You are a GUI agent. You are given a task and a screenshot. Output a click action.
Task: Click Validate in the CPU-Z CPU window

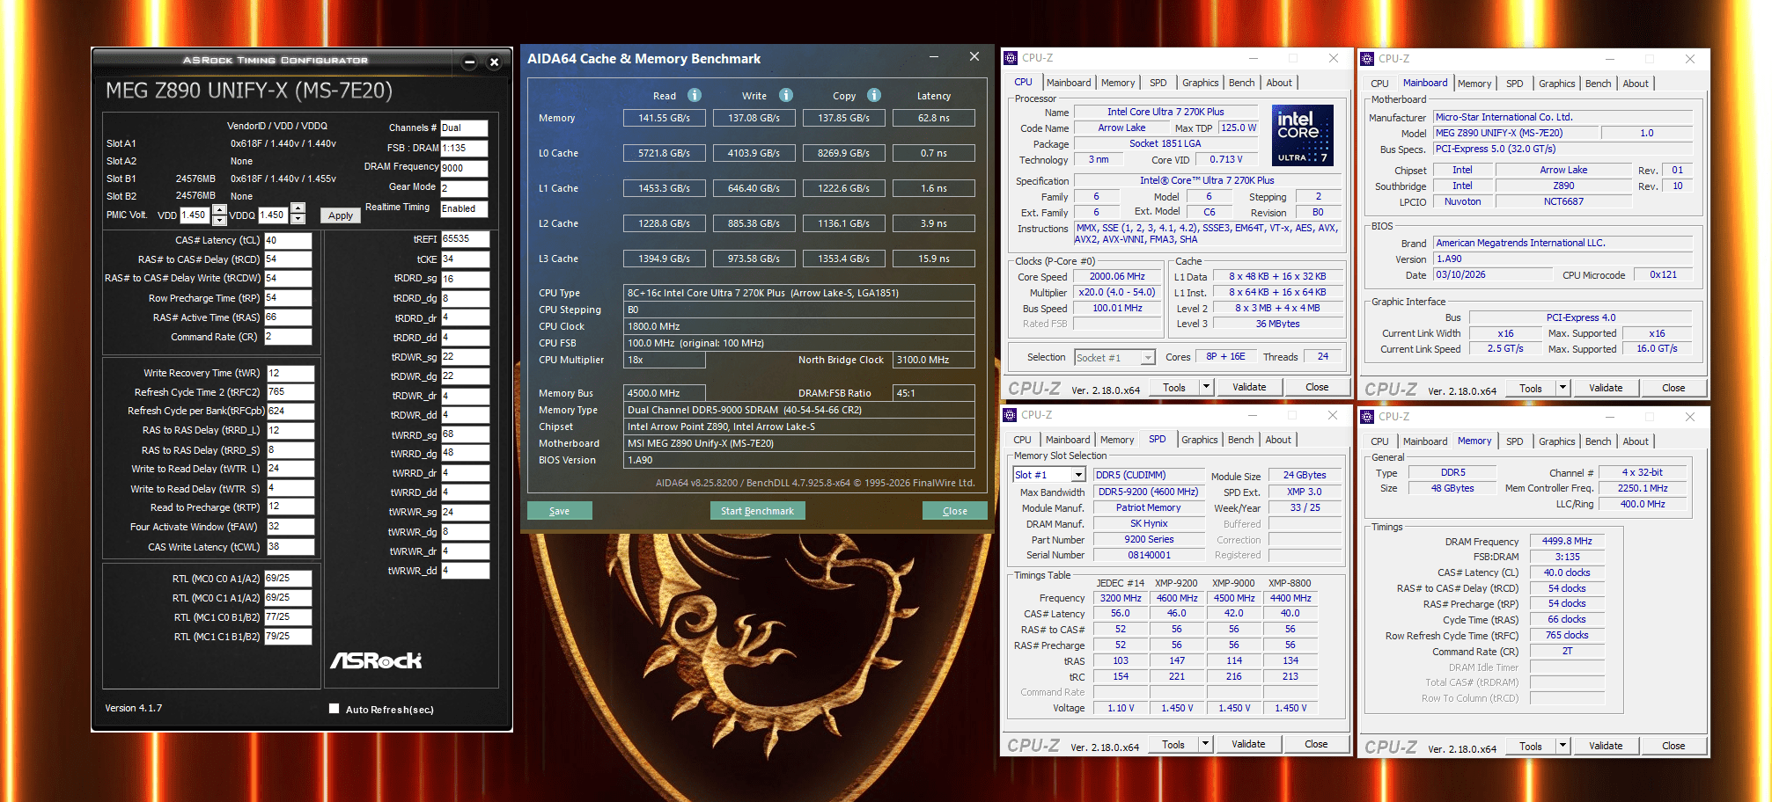(1249, 387)
